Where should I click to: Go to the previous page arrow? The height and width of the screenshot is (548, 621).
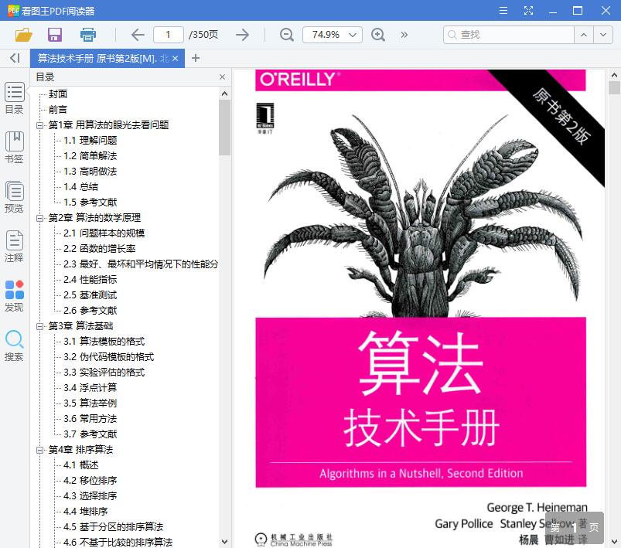[x=138, y=35]
